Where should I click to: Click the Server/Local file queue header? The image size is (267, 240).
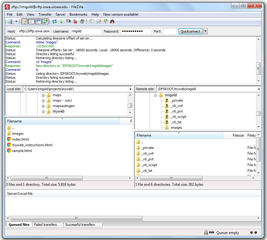[20, 194]
